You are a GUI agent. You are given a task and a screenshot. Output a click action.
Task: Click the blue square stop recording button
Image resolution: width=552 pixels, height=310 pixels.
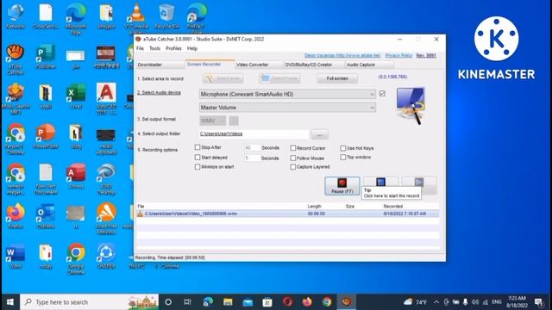coord(380,182)
